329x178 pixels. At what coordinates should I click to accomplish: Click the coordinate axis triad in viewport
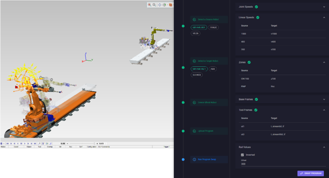87,58
